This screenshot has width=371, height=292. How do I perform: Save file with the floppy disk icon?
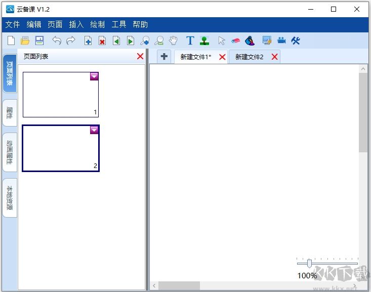coord(39,41)
